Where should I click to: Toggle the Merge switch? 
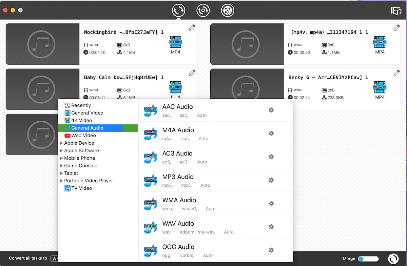tap(368, 259)
